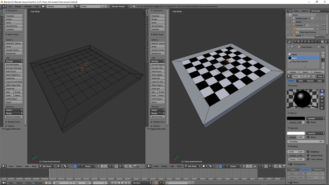Screen dimensions: 329x185
Task: Open No Sync dropdown in timeline
Action: (142, 183)
